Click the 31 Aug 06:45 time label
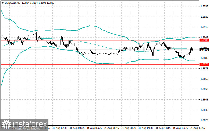The height and width of the screenshot is (131, 210). tap(111, 128)
